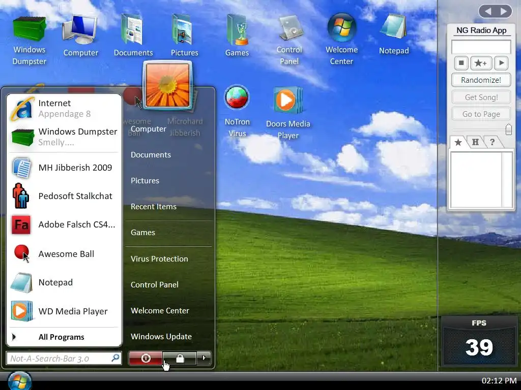Image resolution: width=521 pixels, height=390 pixels.
Task: Select Welcome Center in start menu right pane
Action: pyautogui.click(x=160, y=310)
